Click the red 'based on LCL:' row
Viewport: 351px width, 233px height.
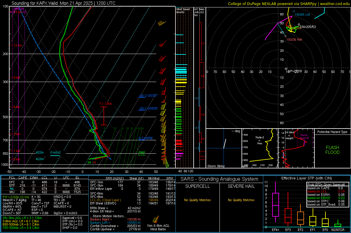pyautogui.click(x=326, y=192)
